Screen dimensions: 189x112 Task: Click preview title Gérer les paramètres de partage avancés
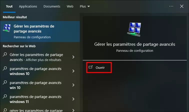(135, 44)
